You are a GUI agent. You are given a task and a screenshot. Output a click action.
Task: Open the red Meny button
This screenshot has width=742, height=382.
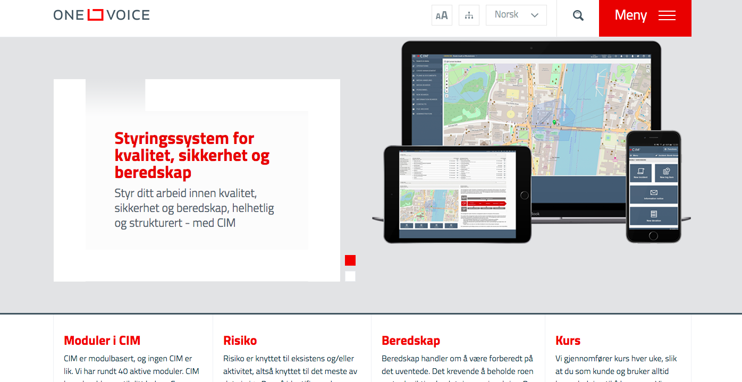tap(645, 18)
